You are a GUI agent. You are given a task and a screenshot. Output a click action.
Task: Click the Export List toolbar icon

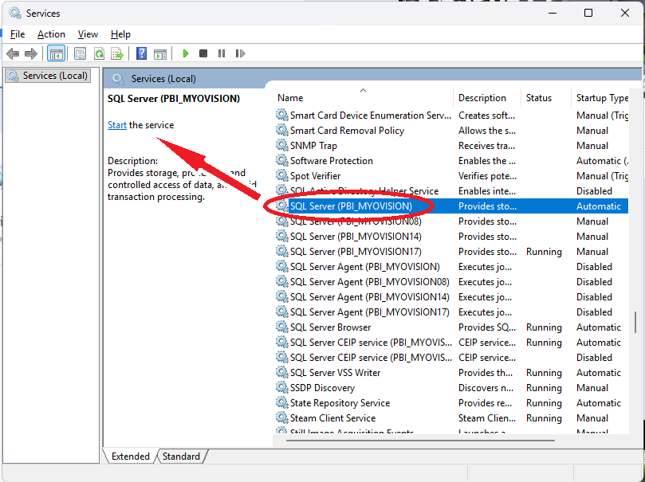click(x=117, y=53)
